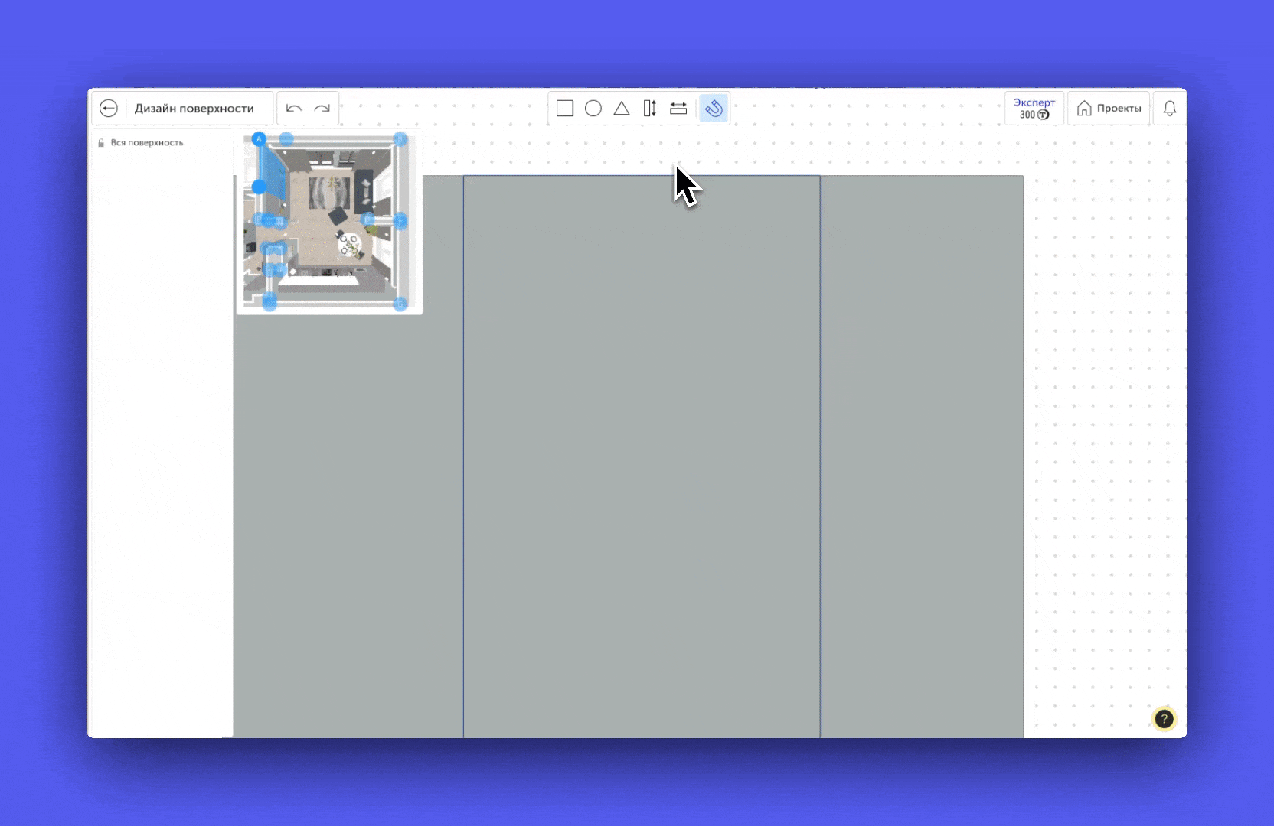
Task: Click the back arrow button
Action: coord(109,109)
